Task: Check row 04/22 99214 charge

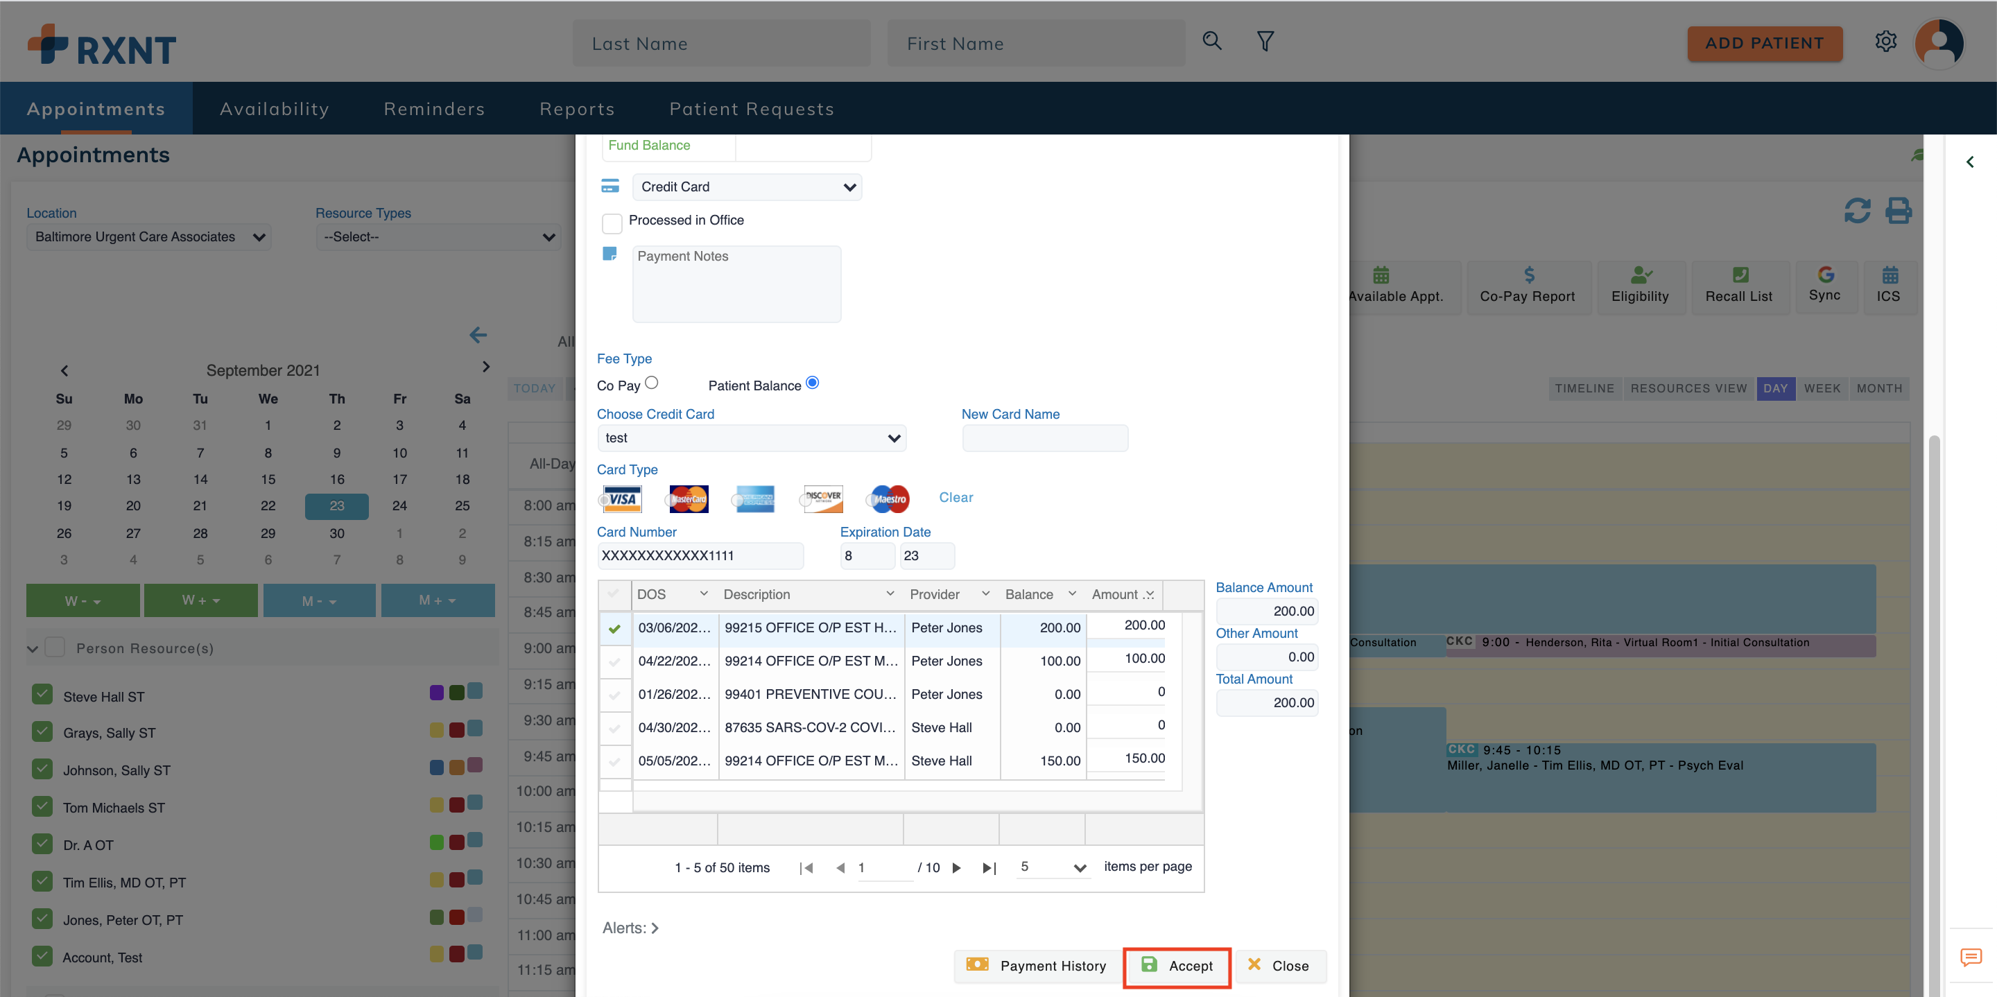Action: 614,661
